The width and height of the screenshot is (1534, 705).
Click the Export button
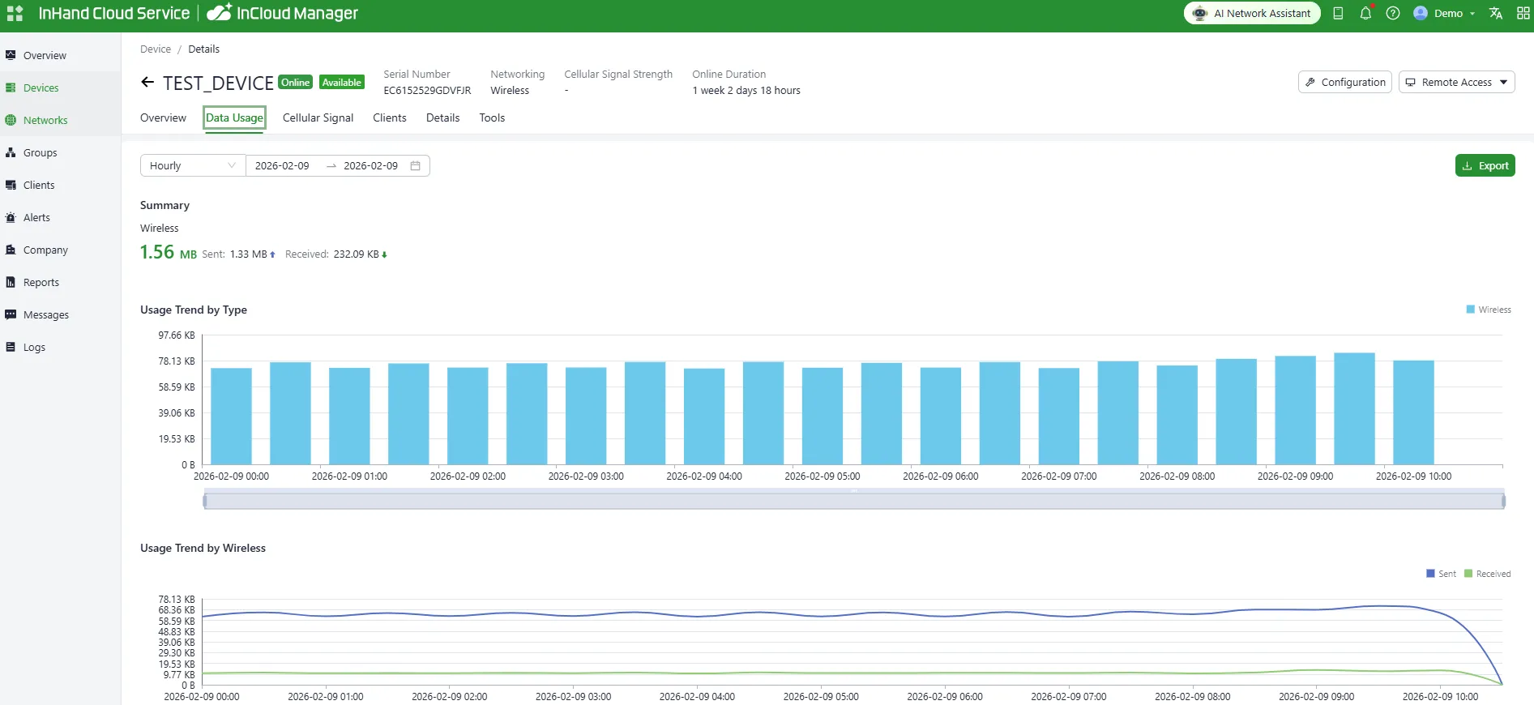1485,165
